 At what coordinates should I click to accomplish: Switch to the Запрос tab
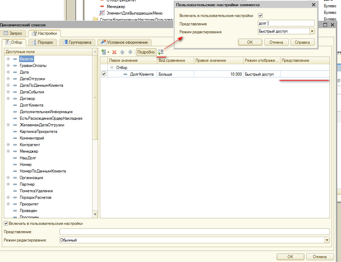(x=13, y=33)
